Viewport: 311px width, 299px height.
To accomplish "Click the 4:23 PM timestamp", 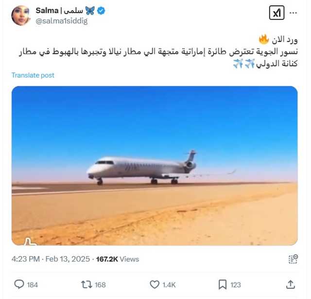I will point(26,259).
